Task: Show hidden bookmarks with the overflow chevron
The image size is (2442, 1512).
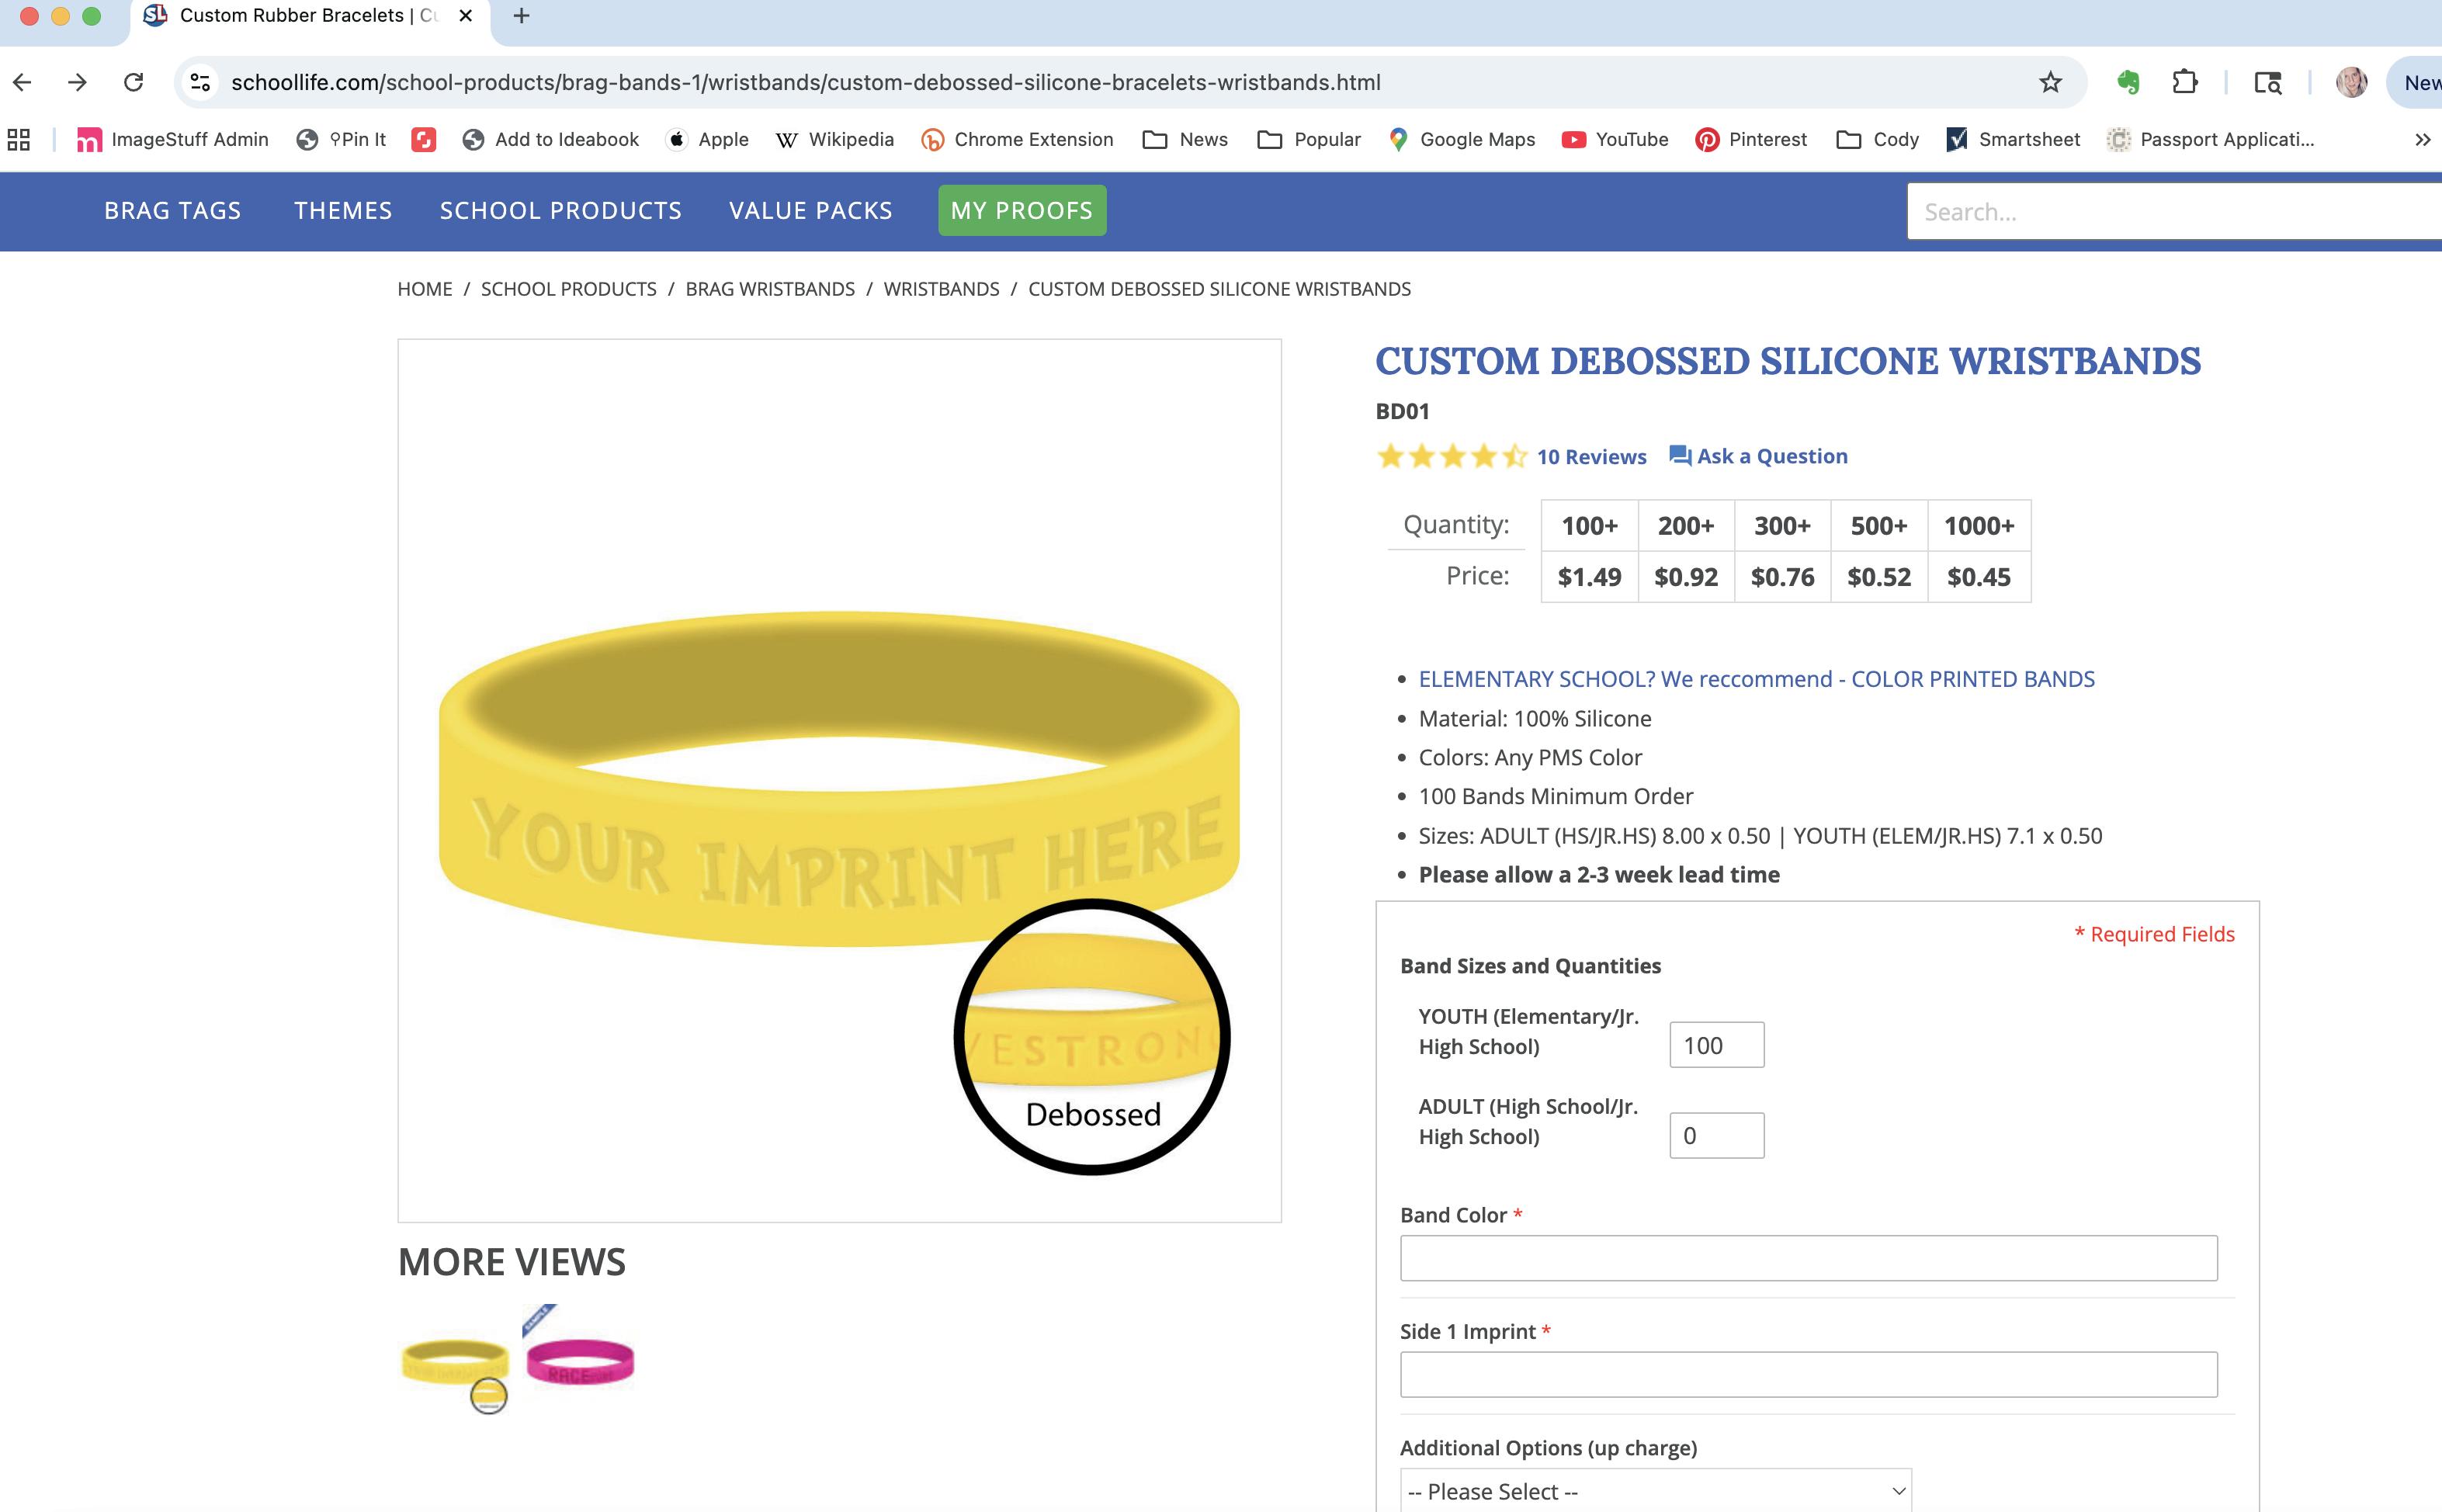Action: coord(2422,139)
